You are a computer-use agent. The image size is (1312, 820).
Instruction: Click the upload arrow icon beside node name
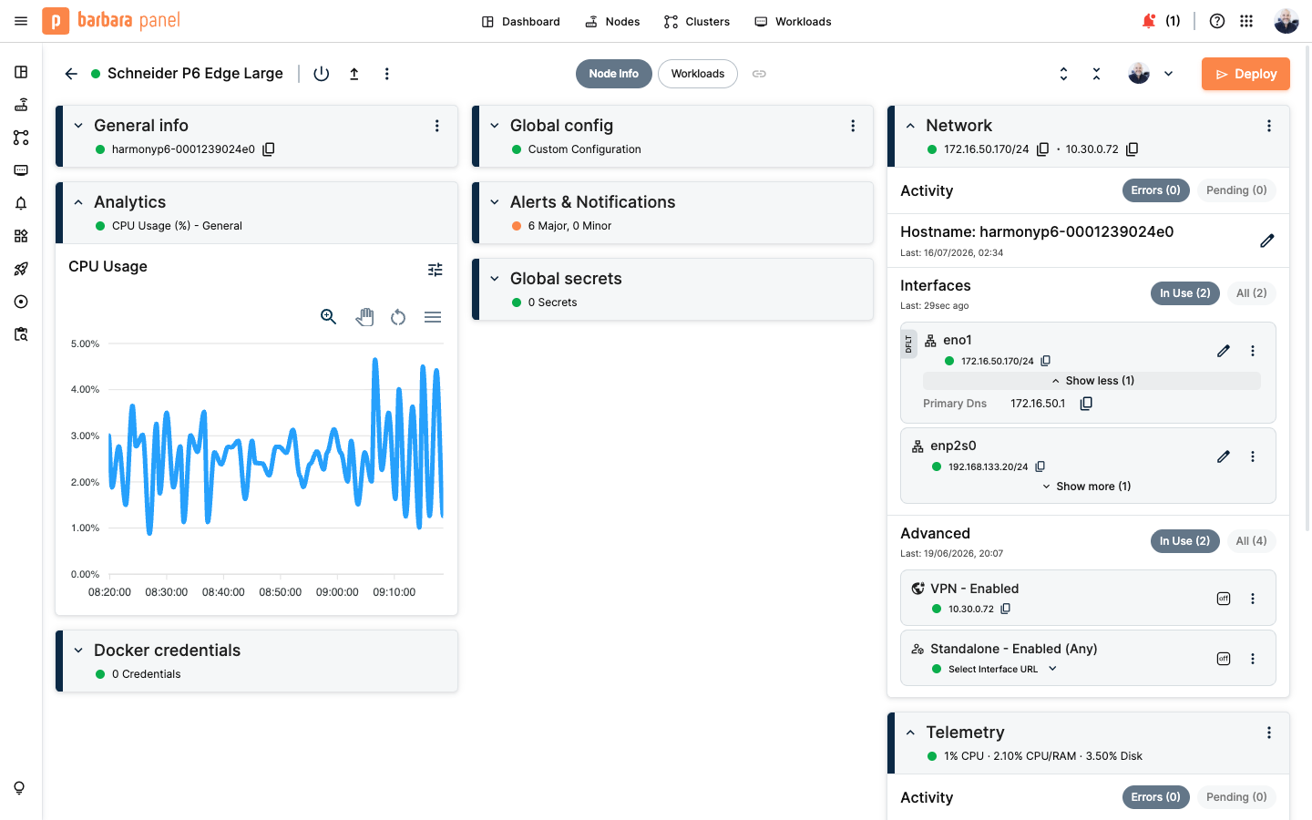pyautogui.click(x=354, y=74)
